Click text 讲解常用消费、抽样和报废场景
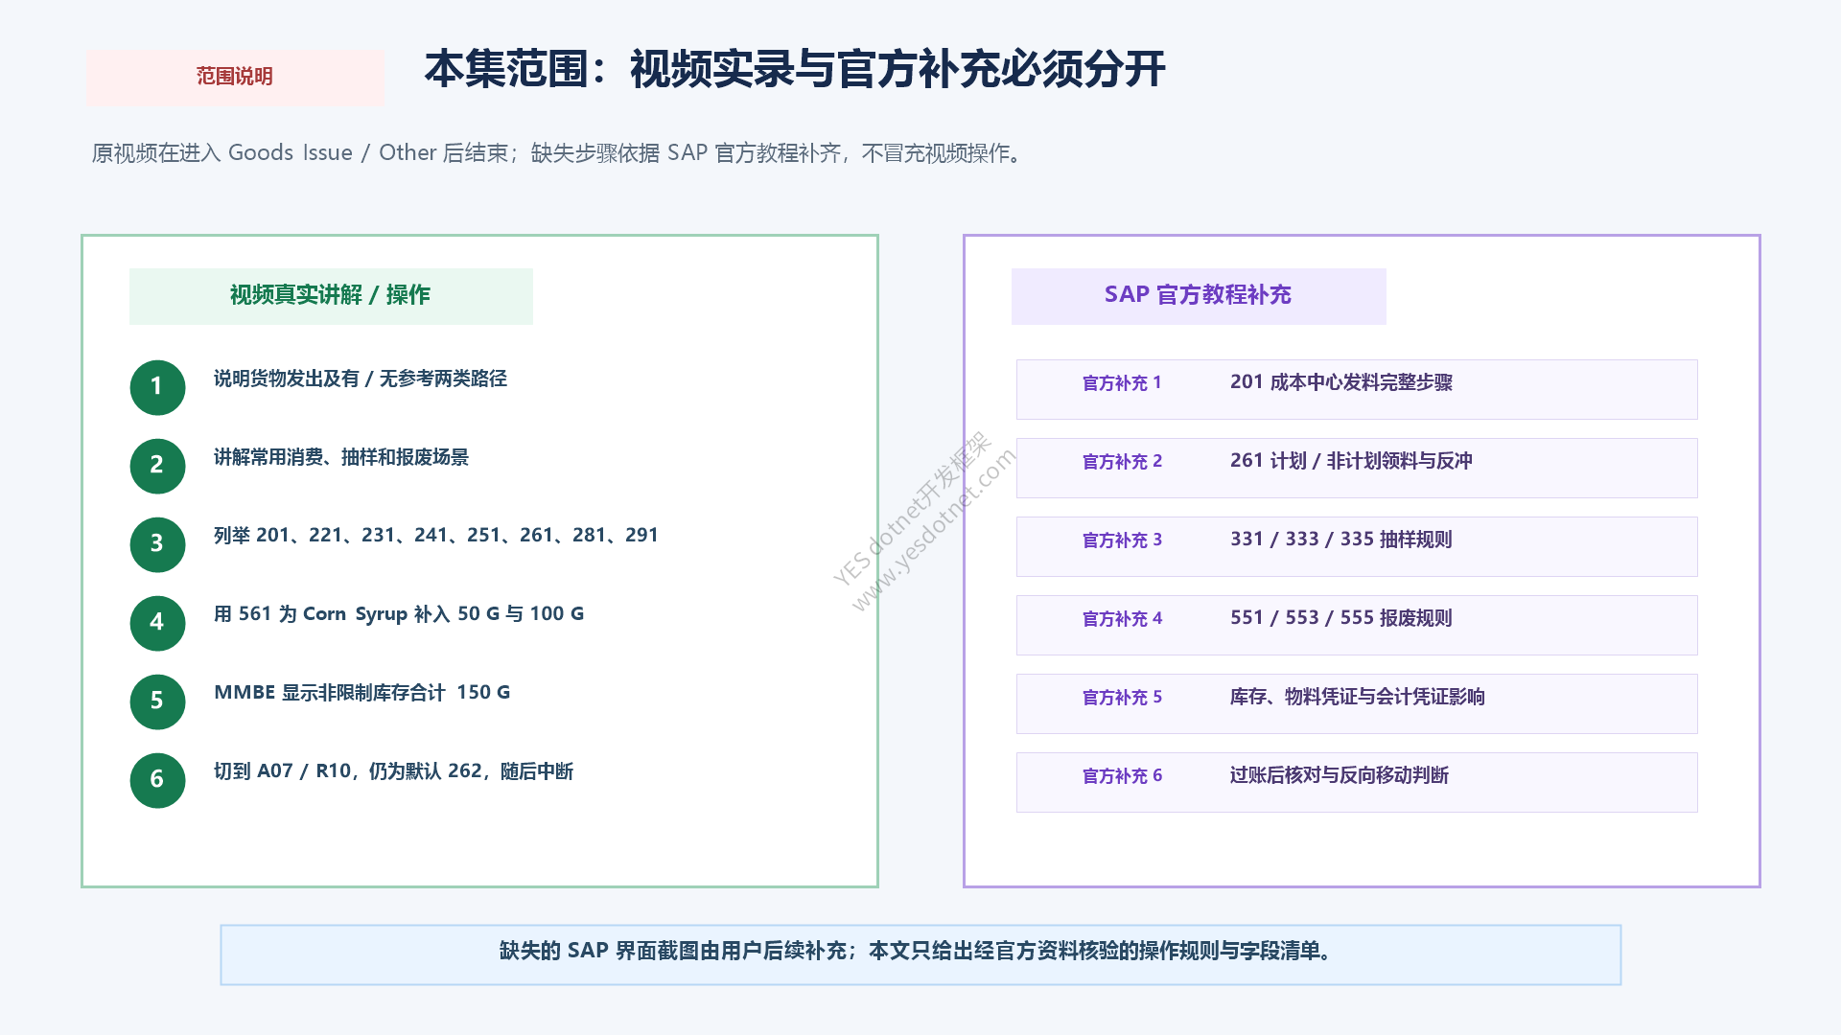 pos(341,457)
